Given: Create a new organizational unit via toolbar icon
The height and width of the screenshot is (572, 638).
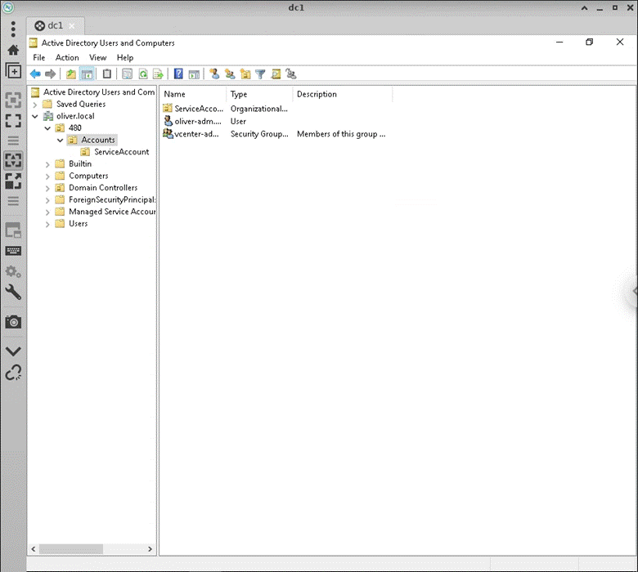Looking at the screenshot, I should pyautogui.click(x=245, y=74).
